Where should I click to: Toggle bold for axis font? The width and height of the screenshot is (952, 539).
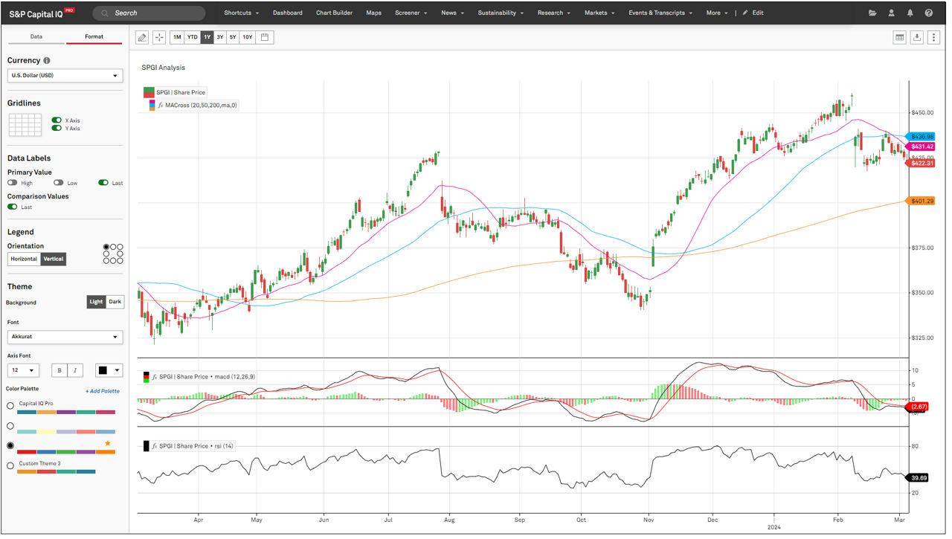(59, 370)
